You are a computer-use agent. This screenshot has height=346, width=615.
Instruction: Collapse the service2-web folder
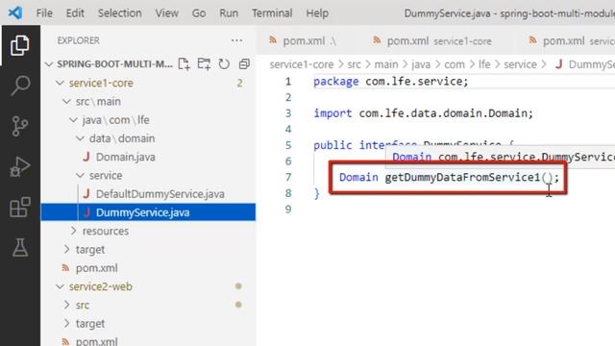(x=60, y=286)
